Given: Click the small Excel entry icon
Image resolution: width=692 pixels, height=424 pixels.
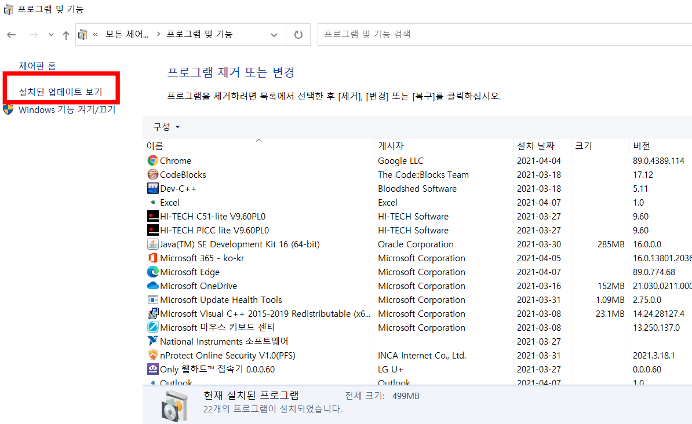Looking at the screenshot, I should coord(152,203).
